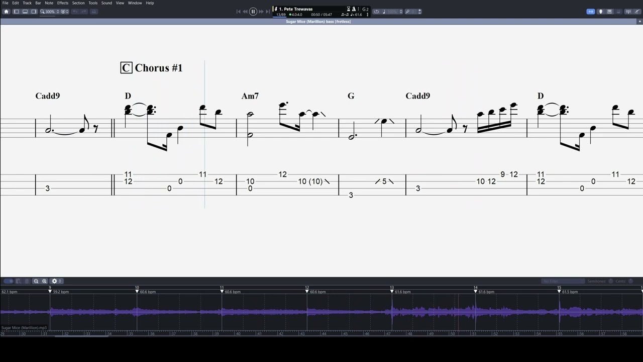Viewport: 643px width, 362px height.
Task: Select the Sugar Mice document tab
Action: [x=318, y=22]
